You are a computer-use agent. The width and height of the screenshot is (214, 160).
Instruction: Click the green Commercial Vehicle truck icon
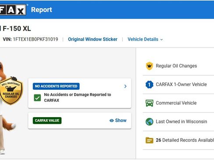[150, 103]
